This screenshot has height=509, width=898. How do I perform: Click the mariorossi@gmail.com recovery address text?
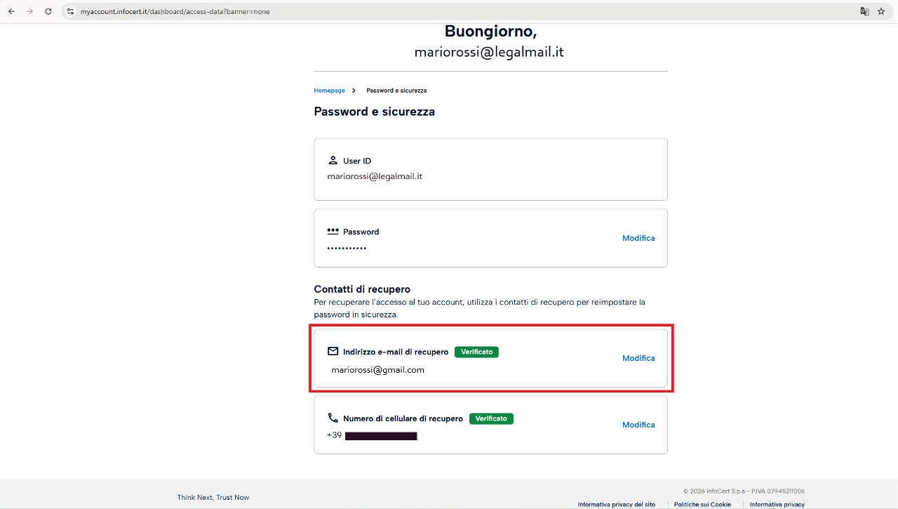(378, 370)
